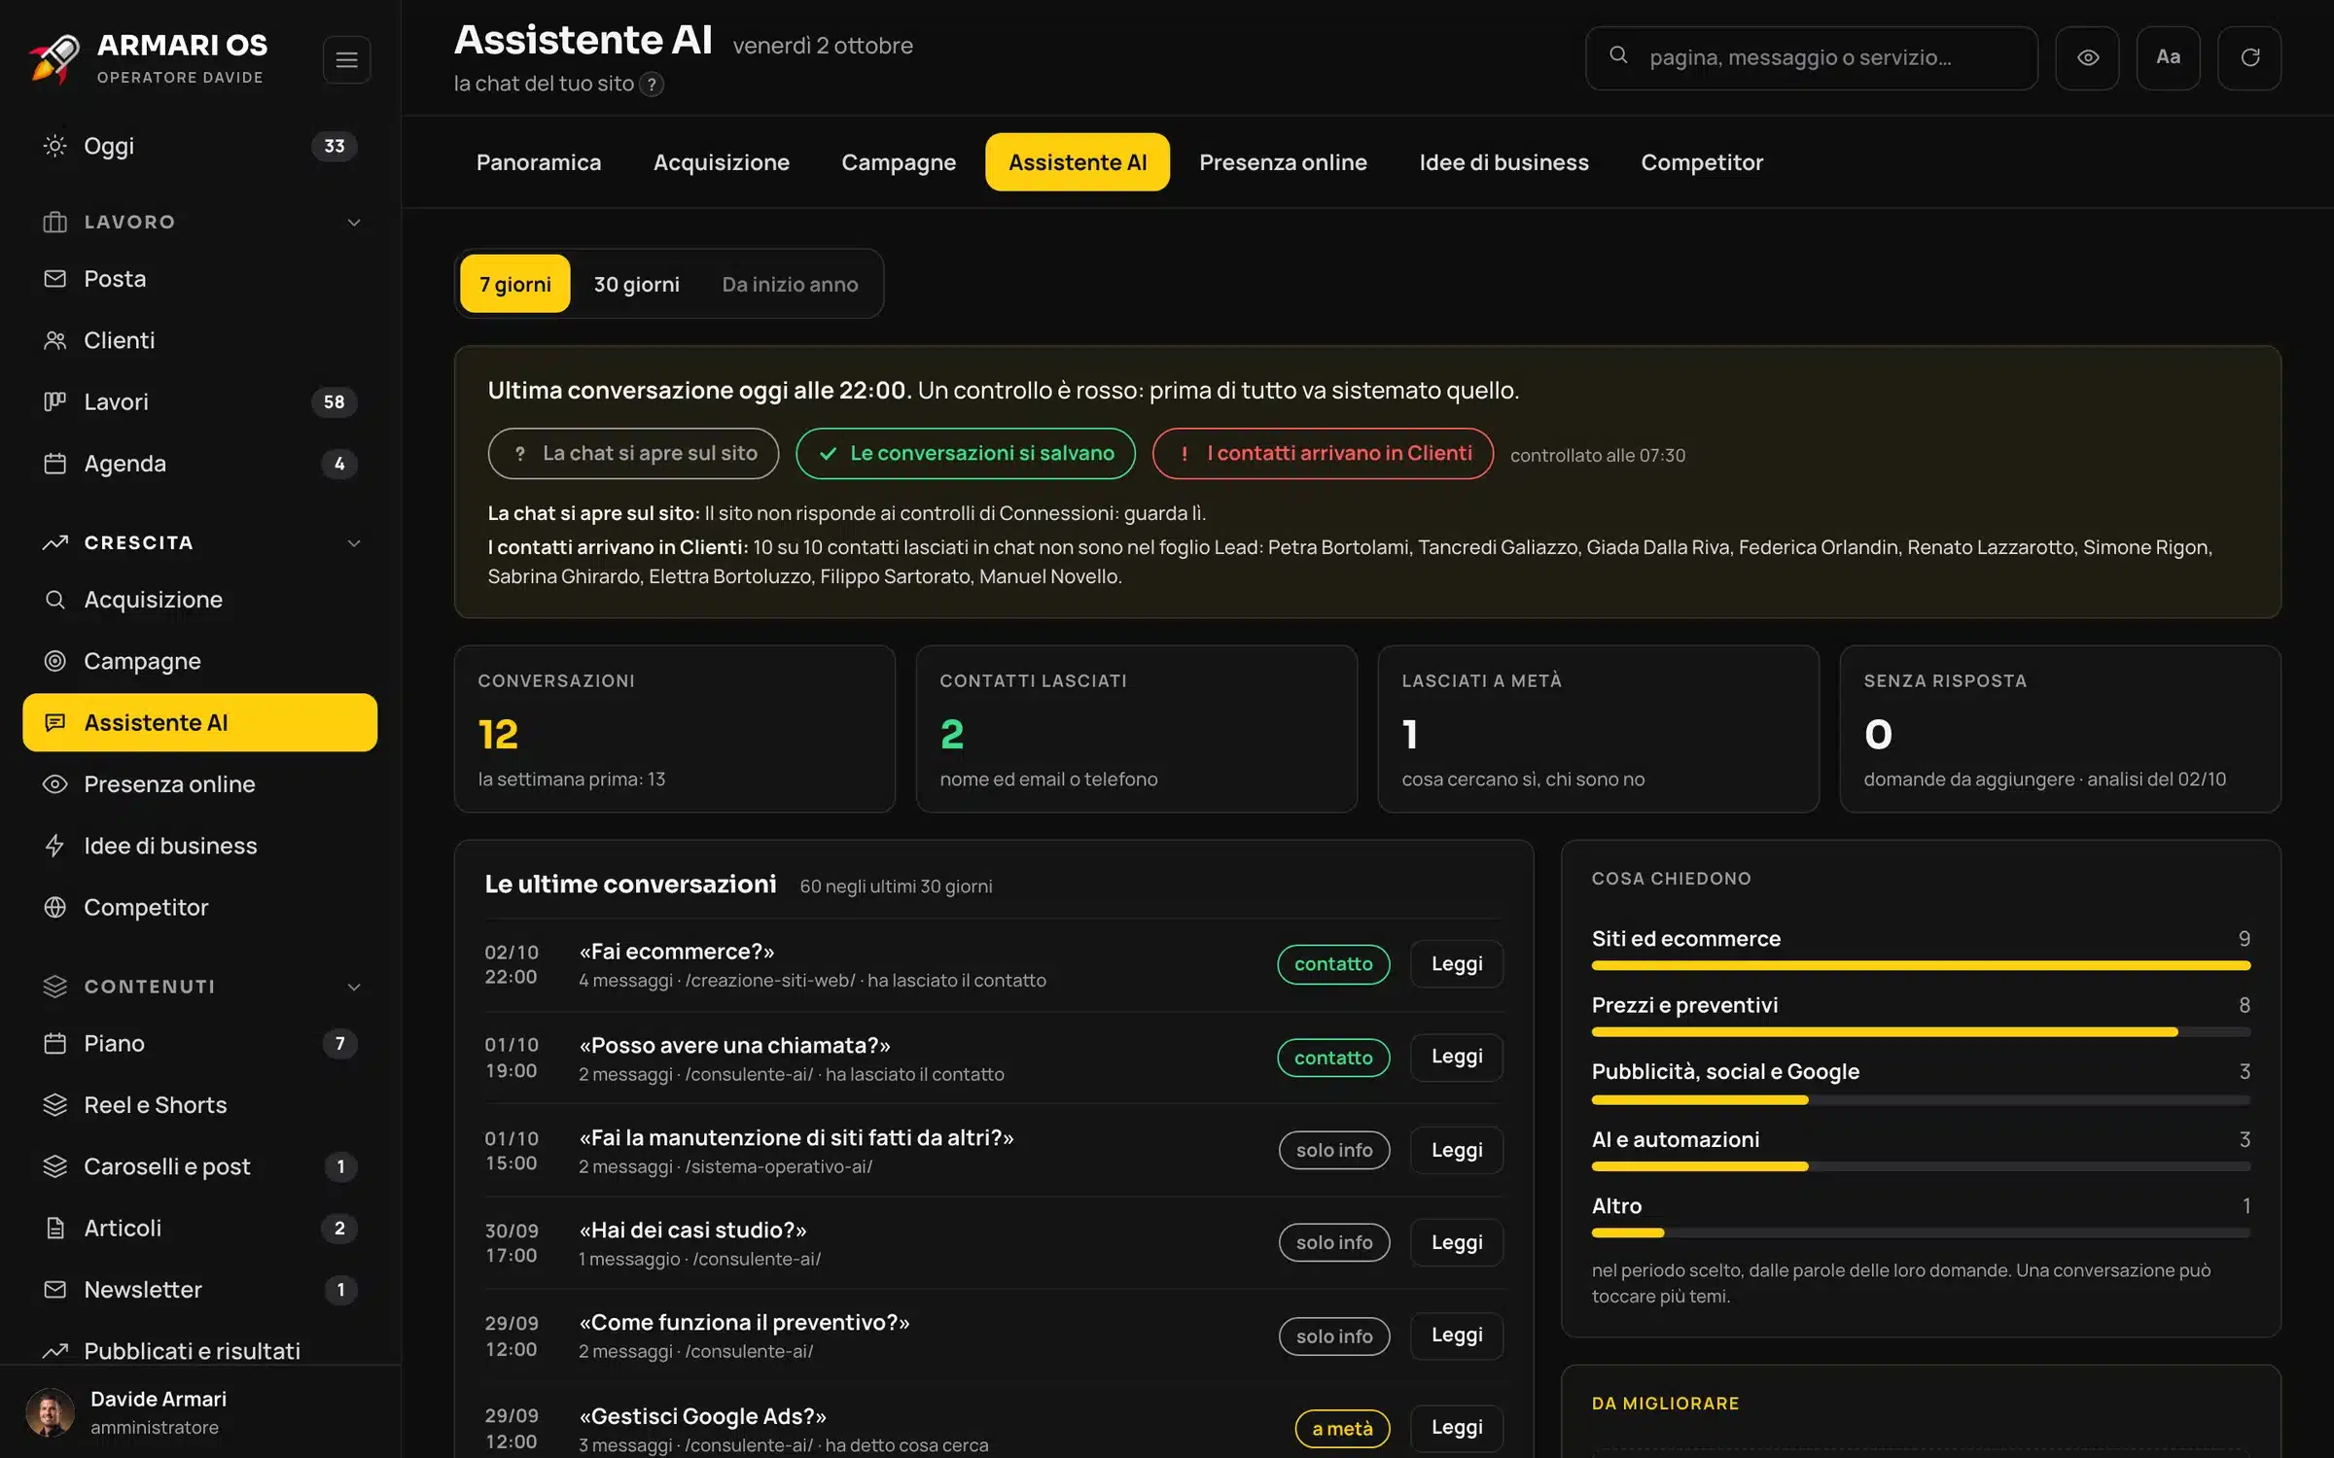Switch to the Presenza online tab
This screenshot has height=1458, width=2334.
[x=1283, y=162]
